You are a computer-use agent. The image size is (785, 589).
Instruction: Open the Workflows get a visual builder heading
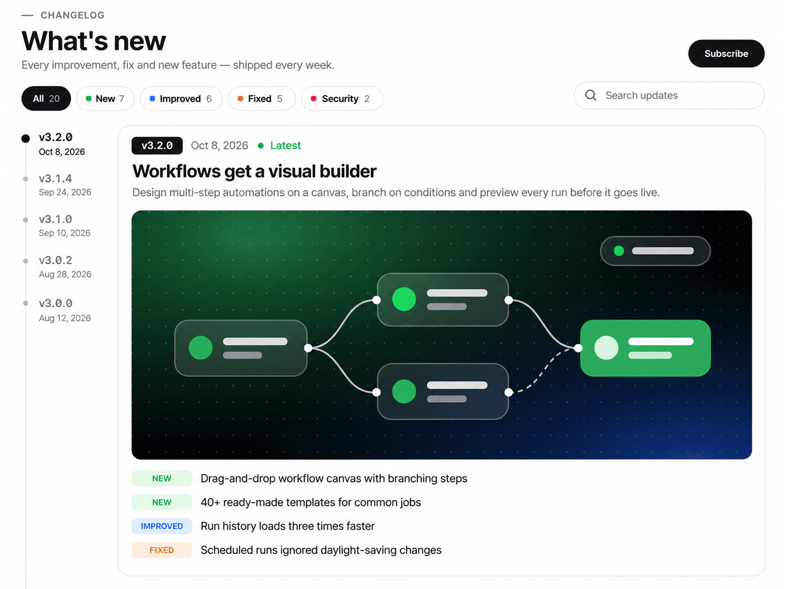[x=254, y=171]
